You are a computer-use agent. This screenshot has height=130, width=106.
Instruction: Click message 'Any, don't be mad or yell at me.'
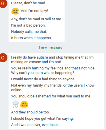pyautogui.click(x=37, y=19)
